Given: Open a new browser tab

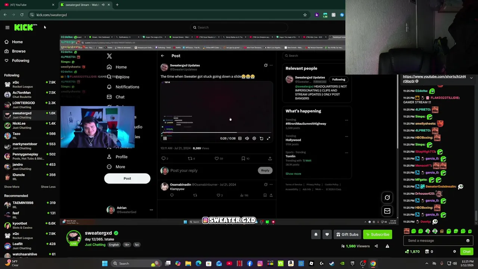Looking at the screenshot, I should pos(117,5).
